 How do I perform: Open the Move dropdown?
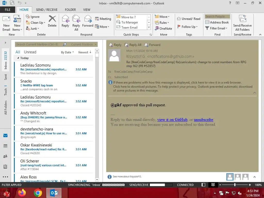point(162,17)
